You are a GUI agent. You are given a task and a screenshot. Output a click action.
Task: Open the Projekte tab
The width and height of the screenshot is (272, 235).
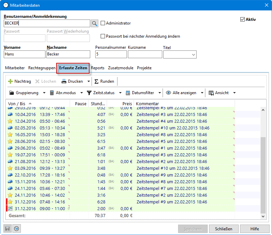tap(144, 68)
